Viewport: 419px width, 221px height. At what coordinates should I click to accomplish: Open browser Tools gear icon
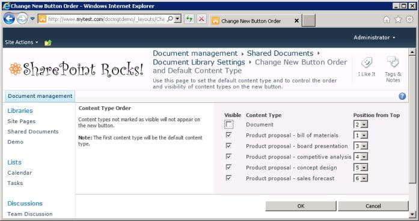[x=409, y=19]
